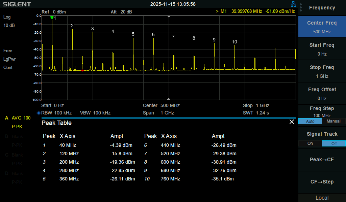This screenshot has width=346, height=202.
Task: Open Start Freq setting
Action: [x=322, y=49]
